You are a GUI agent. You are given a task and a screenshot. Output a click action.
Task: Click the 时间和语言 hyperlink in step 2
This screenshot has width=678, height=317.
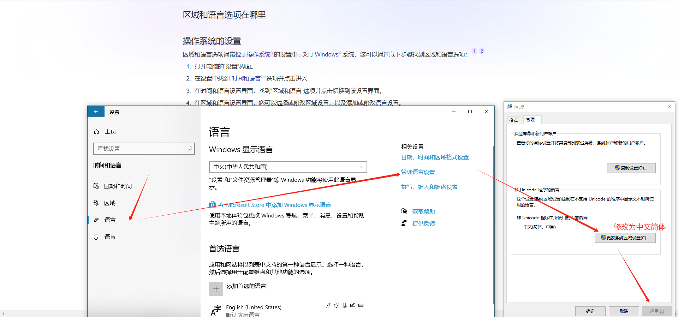point(246,79)
